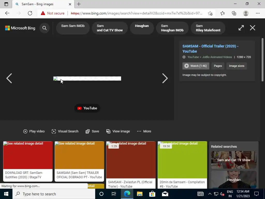This screenshot has width=265, height=199.
Task: Click the Not secure warning icon
Action: tap(43, 13)
